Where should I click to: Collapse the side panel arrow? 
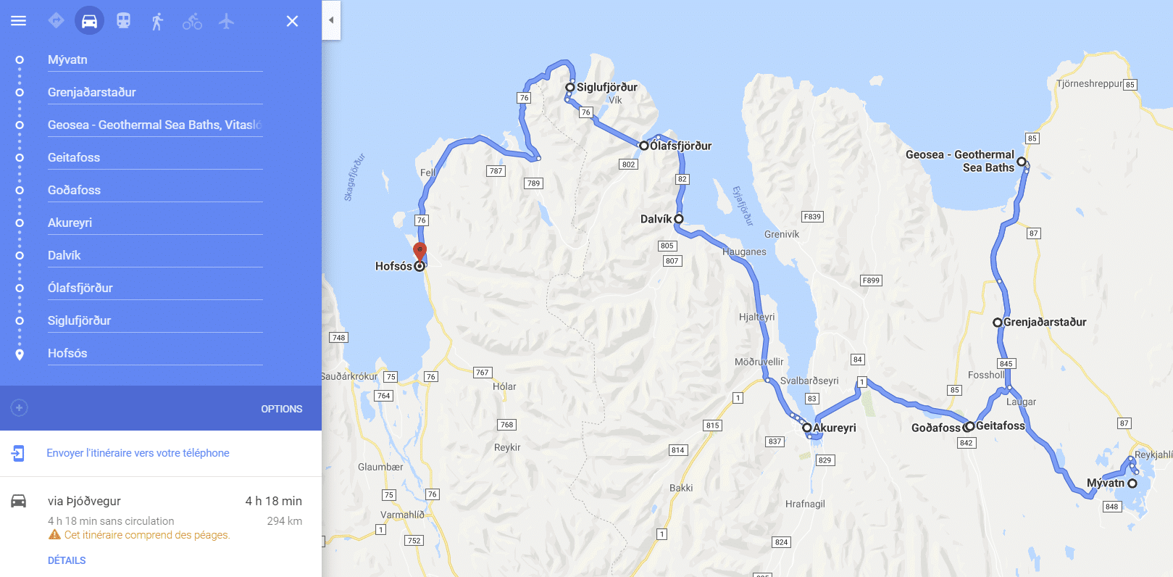331,20
